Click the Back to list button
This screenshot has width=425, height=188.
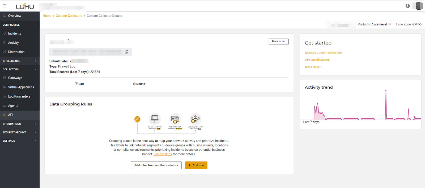pos(278,42)
